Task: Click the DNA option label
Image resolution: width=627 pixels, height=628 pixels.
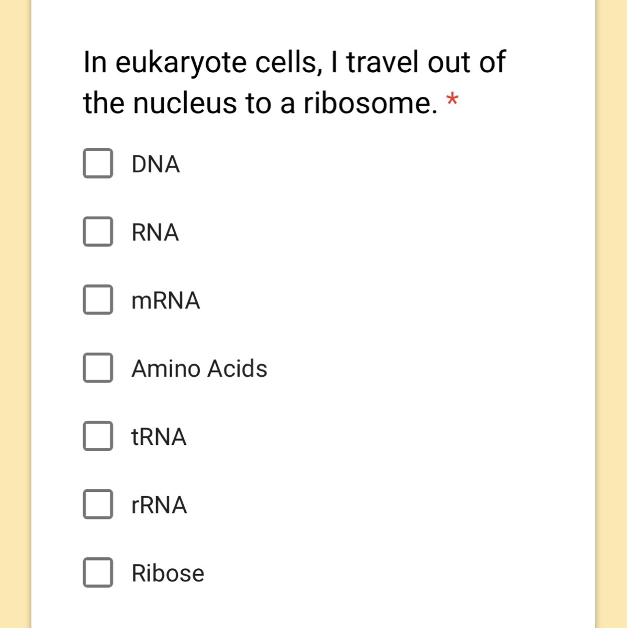Action: click(x=155, y=164)
